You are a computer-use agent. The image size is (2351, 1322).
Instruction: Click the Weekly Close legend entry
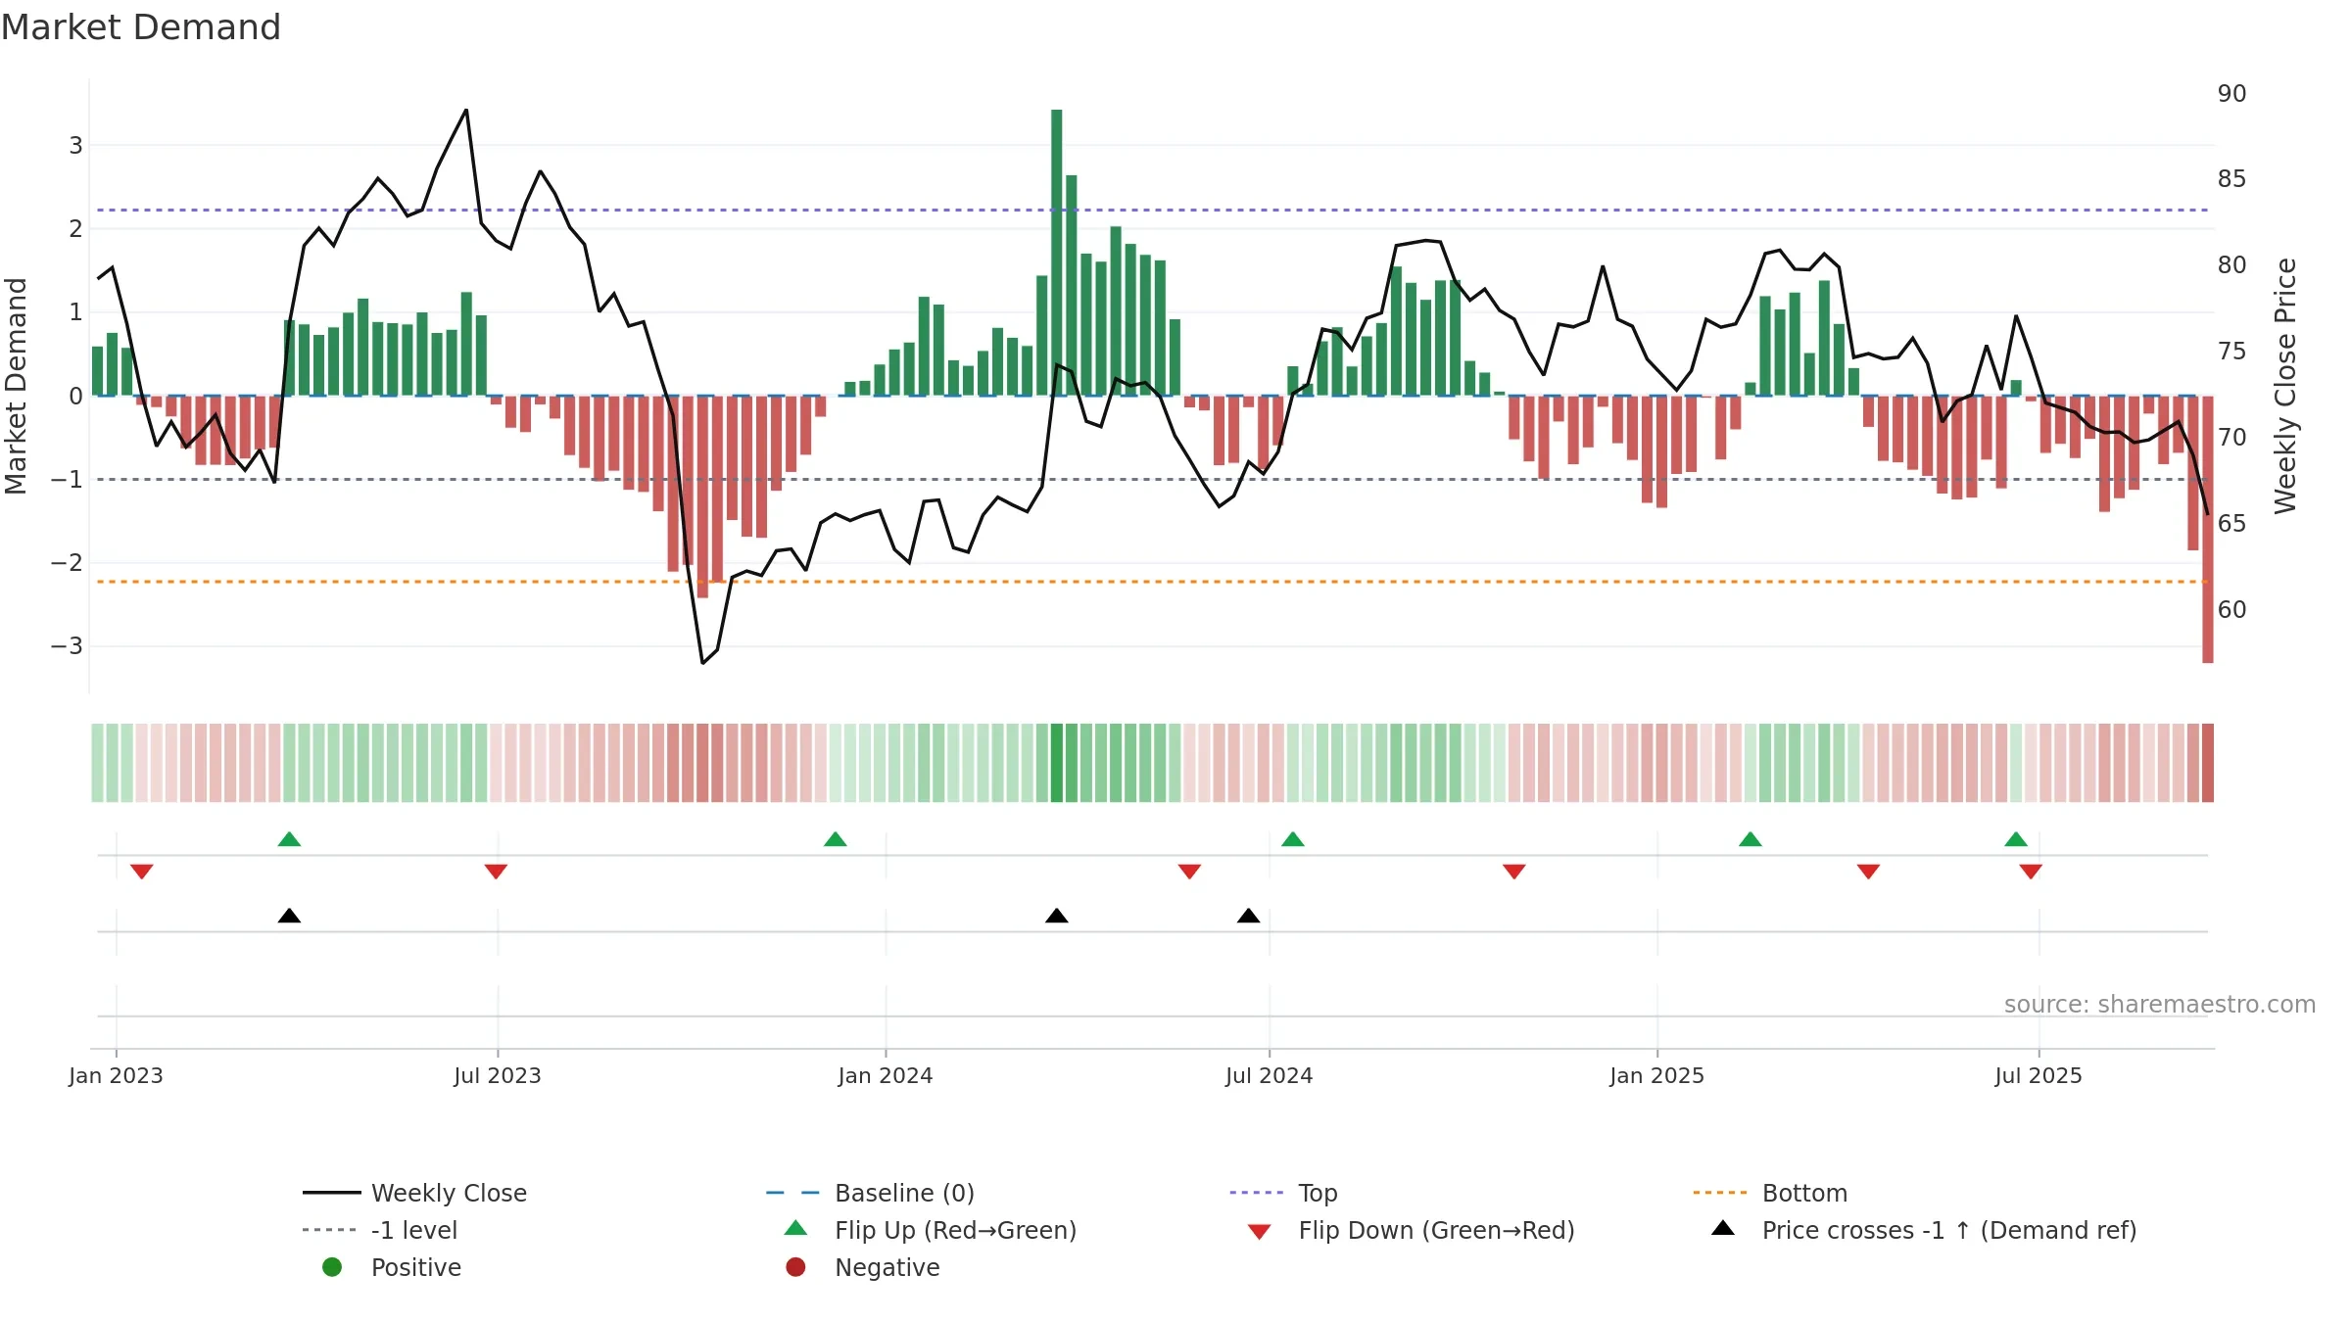415,1193
